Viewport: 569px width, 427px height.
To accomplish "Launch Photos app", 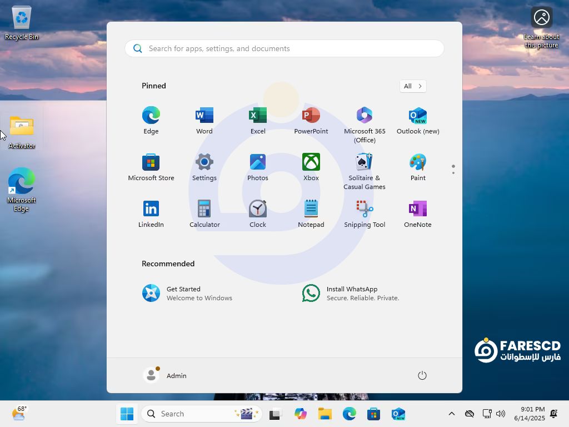I will (x=258, y=167).
